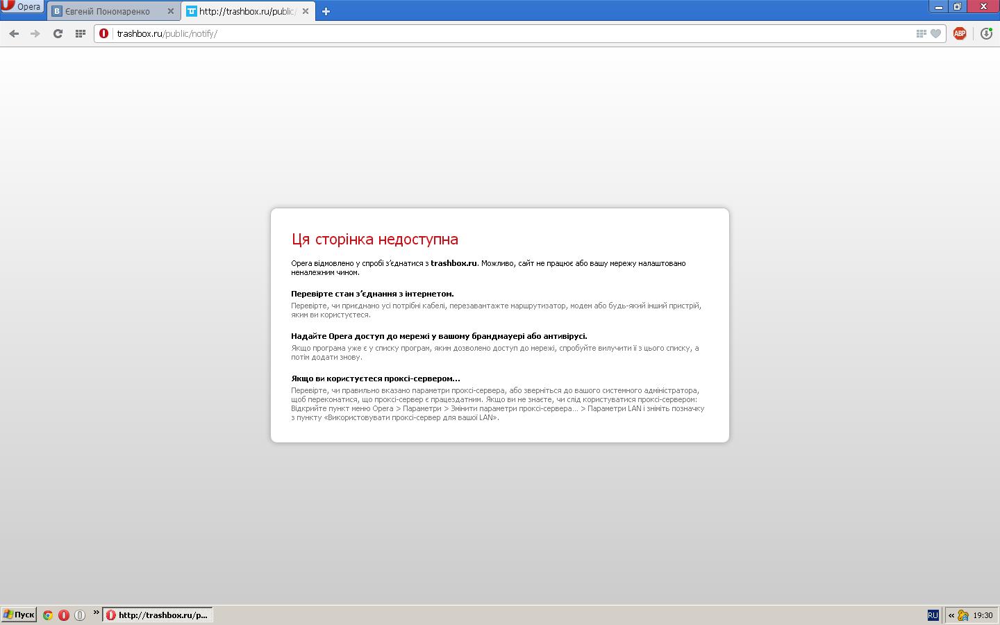Go back to the previous page
The image size is (1000, 625).
tap(14, 33)
